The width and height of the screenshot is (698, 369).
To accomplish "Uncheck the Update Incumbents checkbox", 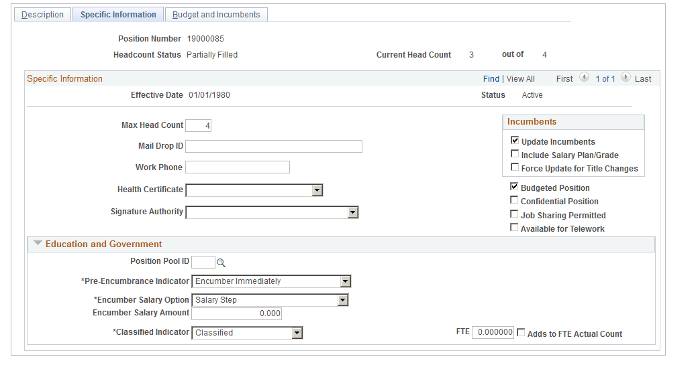I will [515, 141].
